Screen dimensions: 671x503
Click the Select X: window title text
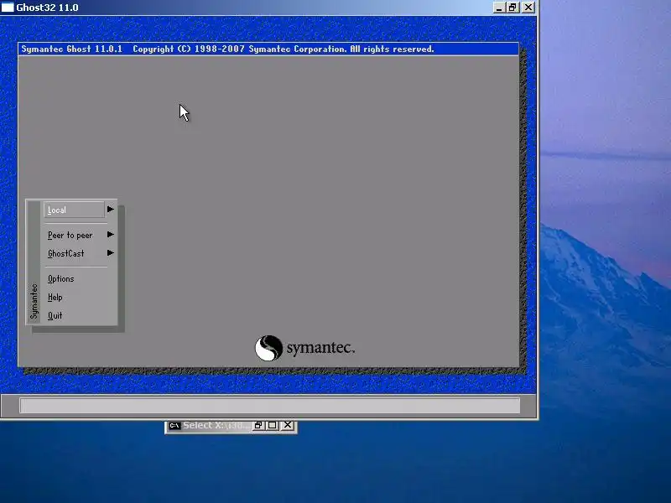tap(216, 426)
